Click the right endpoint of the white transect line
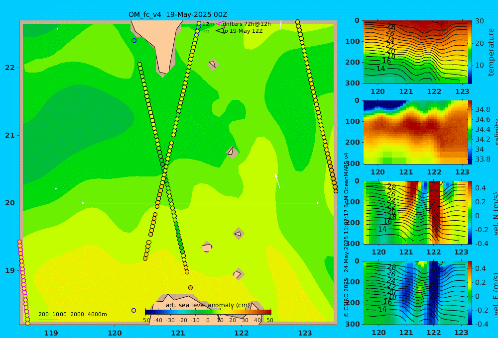This screenshot has height=338, width=498. click(318, 203)
